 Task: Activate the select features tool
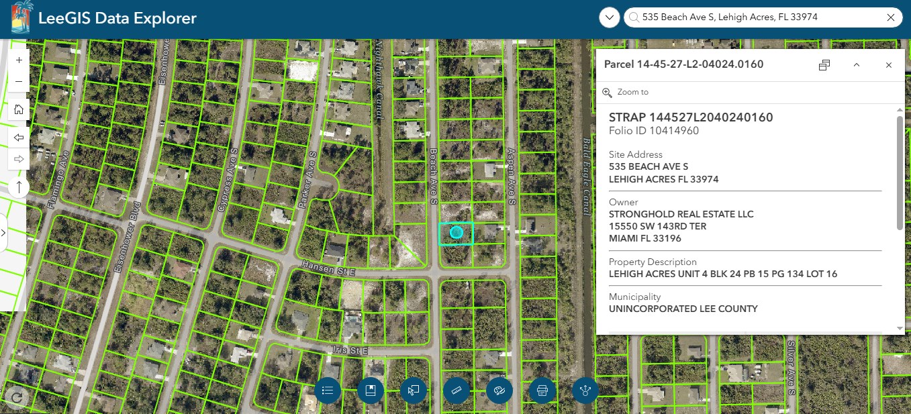pyautogui.click(x=414, y=390)
